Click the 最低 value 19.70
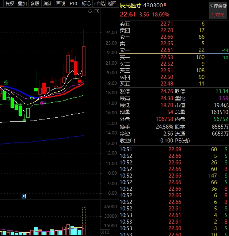This screenshot has height=236, width=229. 167,105
